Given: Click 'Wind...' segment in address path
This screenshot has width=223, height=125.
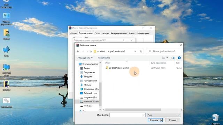Looking at the screenshot, I should tap(103, 51).
